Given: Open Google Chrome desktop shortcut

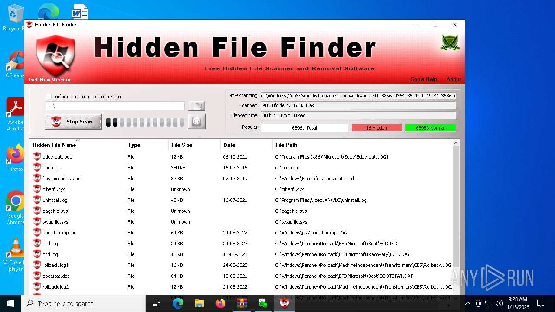Looking at the screenshot, I should [x=16, y=208].
